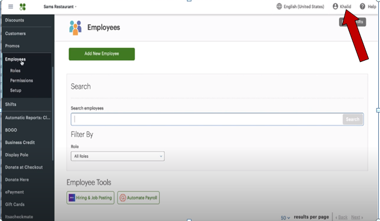Expand the Sams Restaurant merchant dropdown
Image resolution: width=380 pixels, height=221 pixels.
click(x=60, y=7)
